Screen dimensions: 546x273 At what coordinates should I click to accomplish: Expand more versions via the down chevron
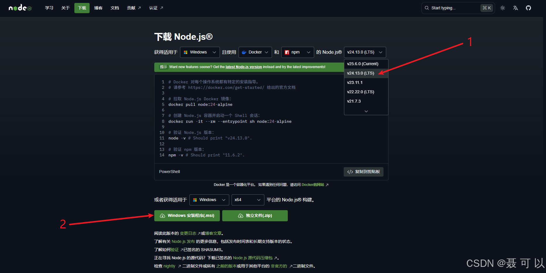366,111
